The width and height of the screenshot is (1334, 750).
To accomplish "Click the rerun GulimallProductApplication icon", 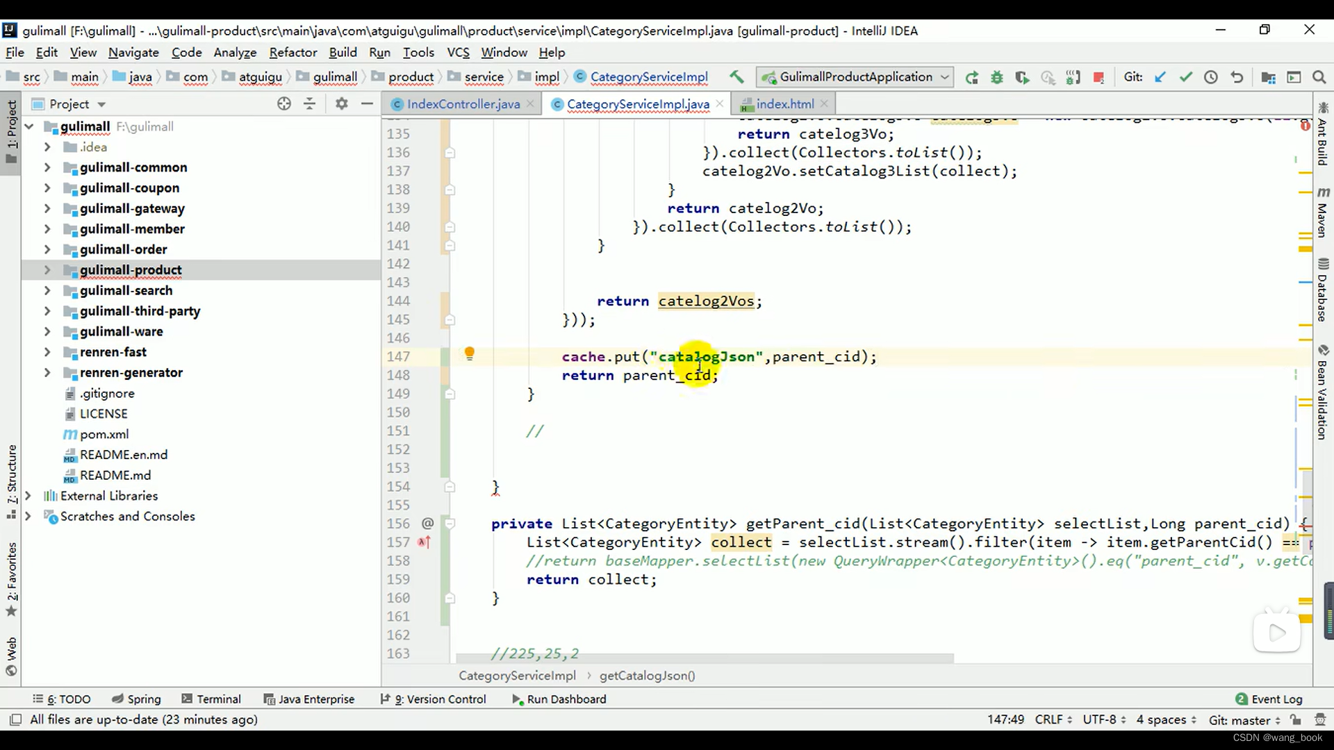I will [x=972, y=78].
